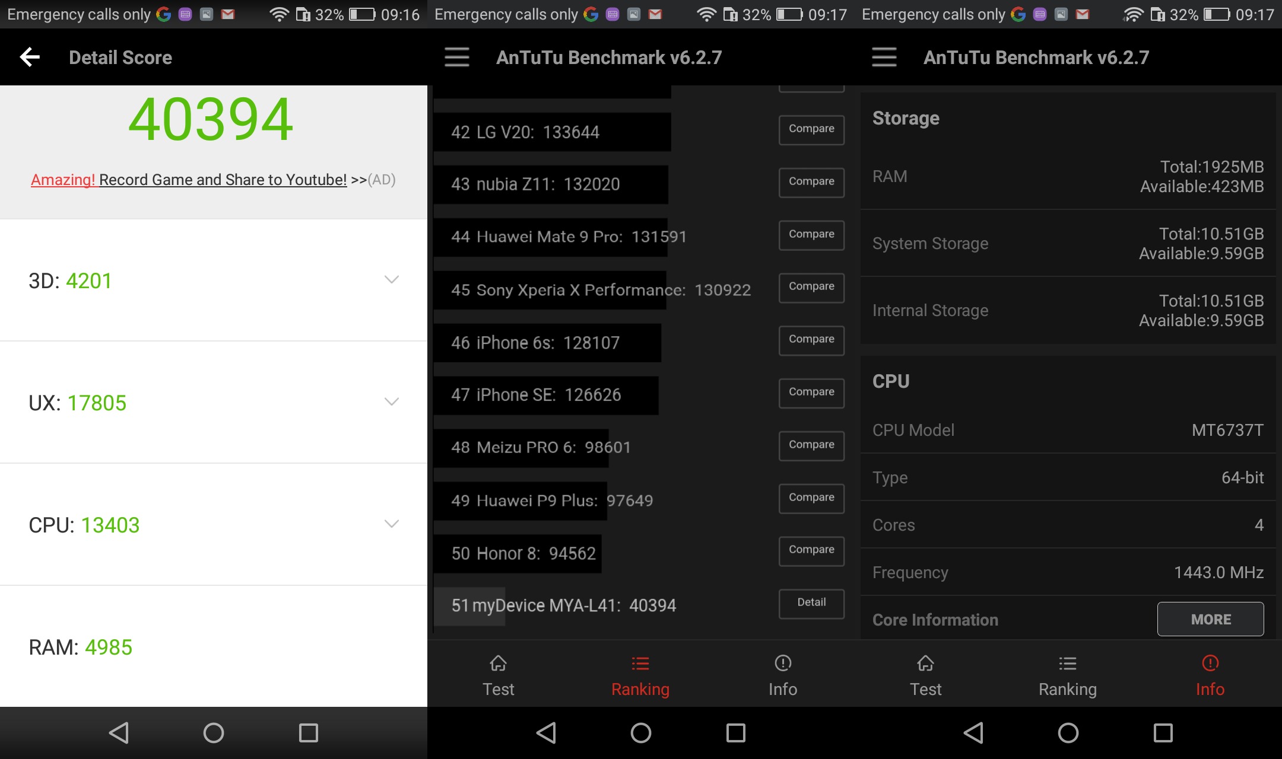The image size is (1282, 759).
Task: Expand the 3D score details
Action: tap(391, 280)
